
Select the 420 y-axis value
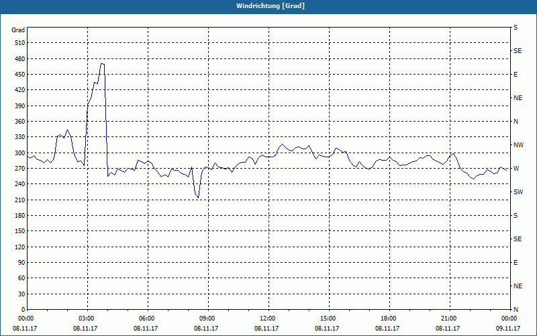click(20, 90)
